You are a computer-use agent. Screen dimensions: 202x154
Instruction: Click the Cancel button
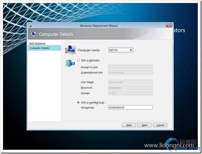point(160,125)
